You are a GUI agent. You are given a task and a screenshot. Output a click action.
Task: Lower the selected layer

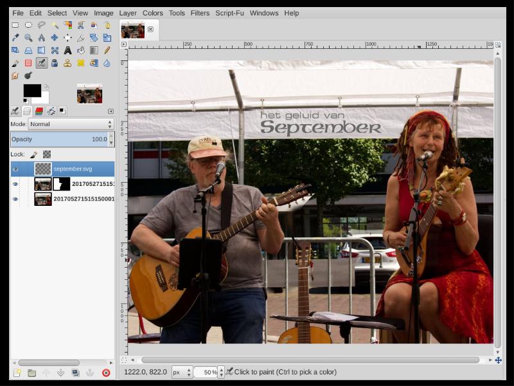60,372
